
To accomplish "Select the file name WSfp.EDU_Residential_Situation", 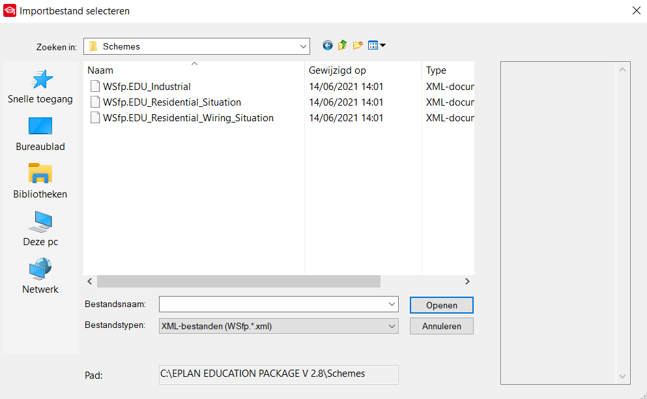I will click(172, 102).
